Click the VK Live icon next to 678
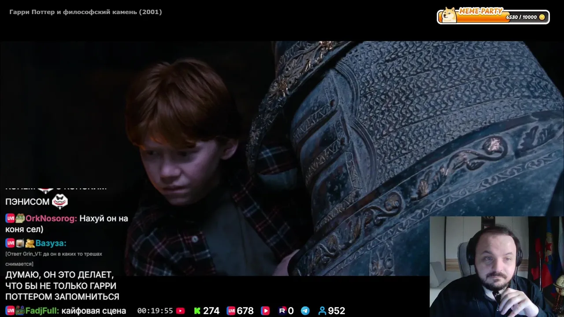Screen dimensions: 564x317 point(231,311)
